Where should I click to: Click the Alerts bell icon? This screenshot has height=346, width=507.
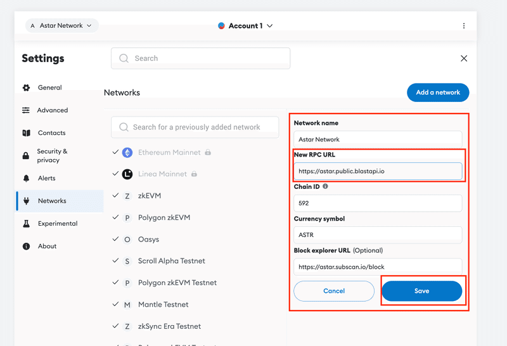26,178
